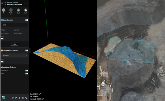Click the download icon in the bottom toolbar
Image resolution: width=165 pixels, height=101 pixels.
(x=19, y=98)
